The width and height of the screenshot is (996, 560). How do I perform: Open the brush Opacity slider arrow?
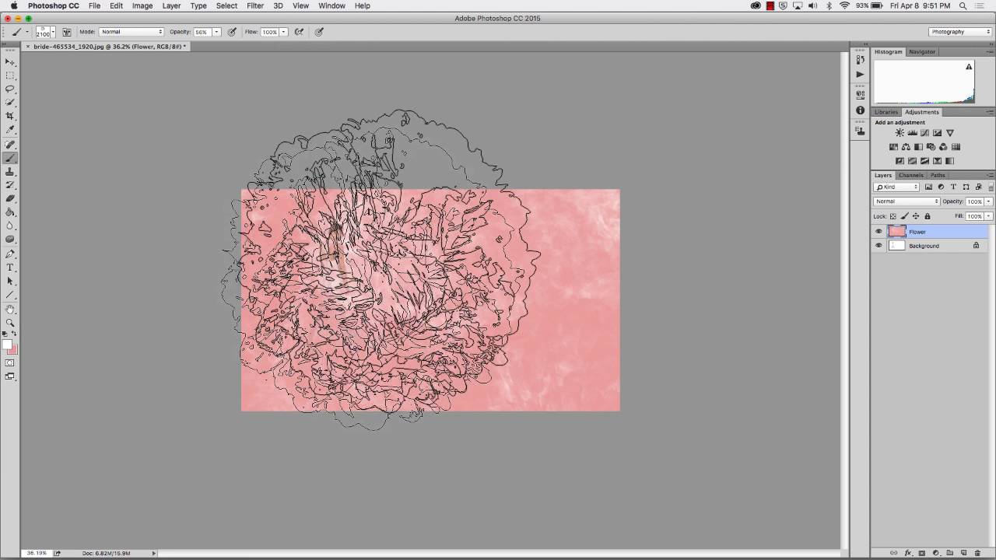(217, 32)
